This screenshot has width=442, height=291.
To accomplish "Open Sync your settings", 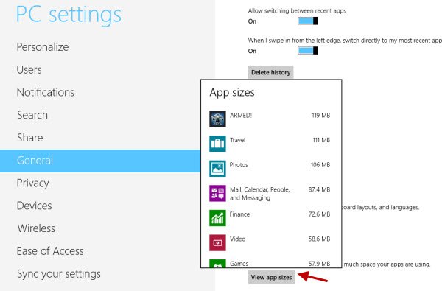I will click(59, 274).
